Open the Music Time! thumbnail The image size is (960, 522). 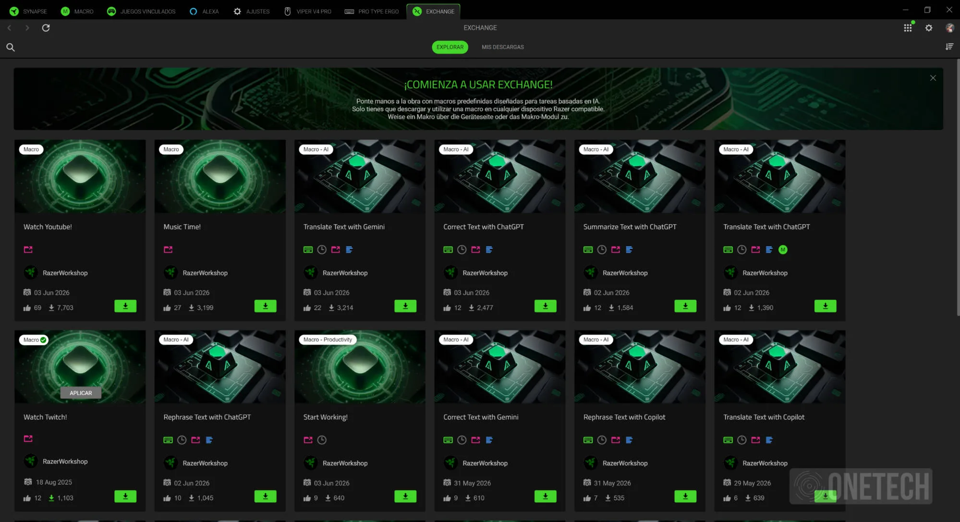[x=220, y=176]
